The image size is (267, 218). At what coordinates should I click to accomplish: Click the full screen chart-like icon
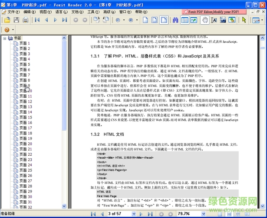(194, 20)
